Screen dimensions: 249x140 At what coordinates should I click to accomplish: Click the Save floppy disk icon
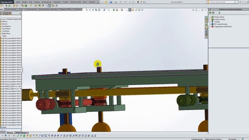(111, 2)
